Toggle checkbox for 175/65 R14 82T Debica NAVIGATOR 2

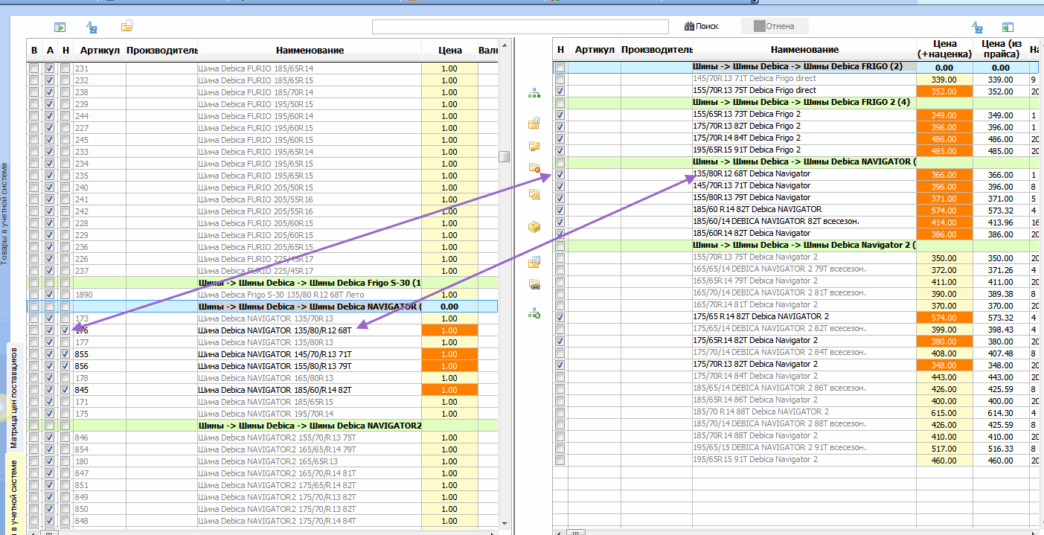tap(560, 317)
